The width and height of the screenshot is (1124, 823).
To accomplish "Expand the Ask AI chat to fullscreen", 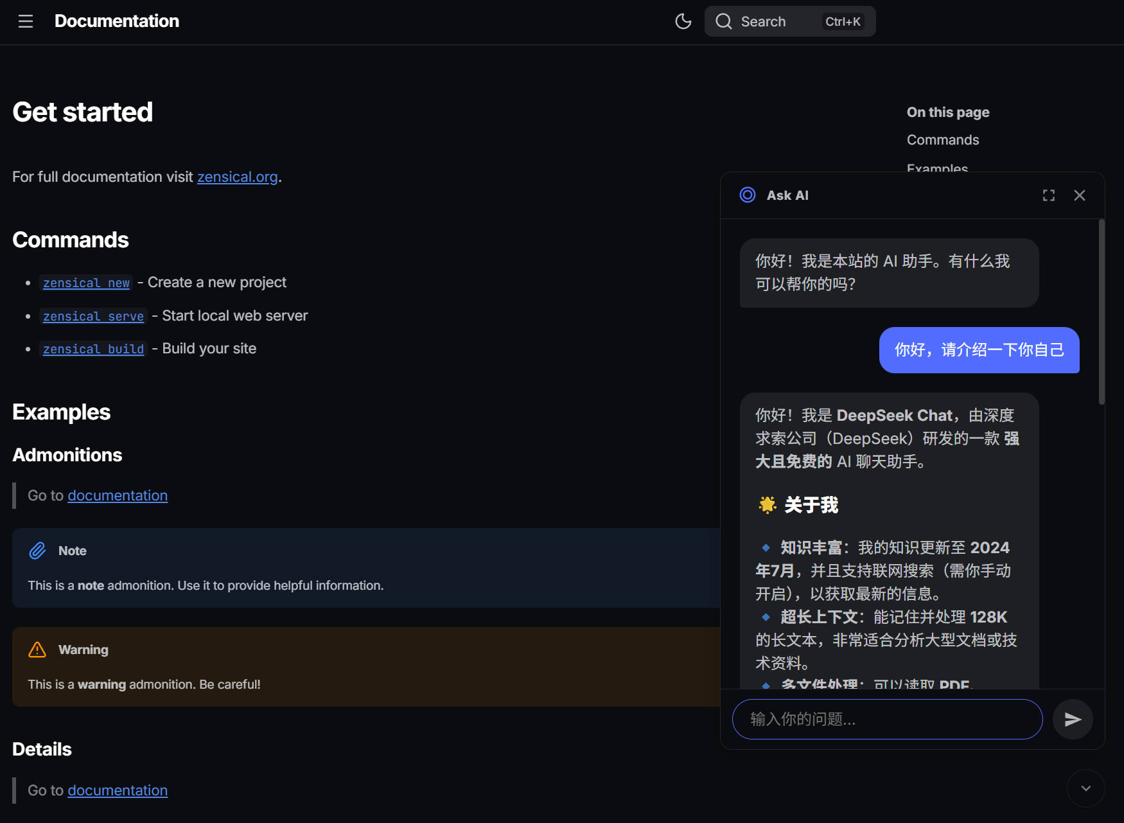I will pos(1048,195).
